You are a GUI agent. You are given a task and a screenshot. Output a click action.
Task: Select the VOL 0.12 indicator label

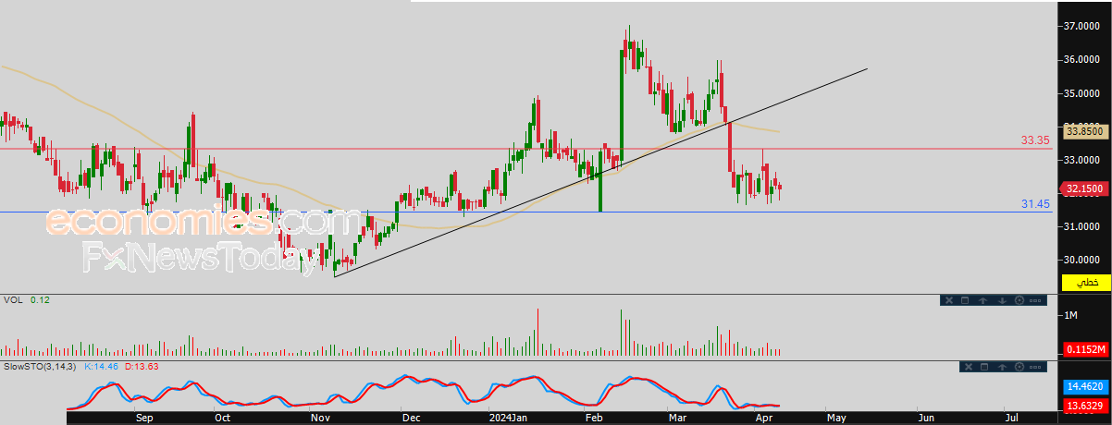tap(26, 299)
